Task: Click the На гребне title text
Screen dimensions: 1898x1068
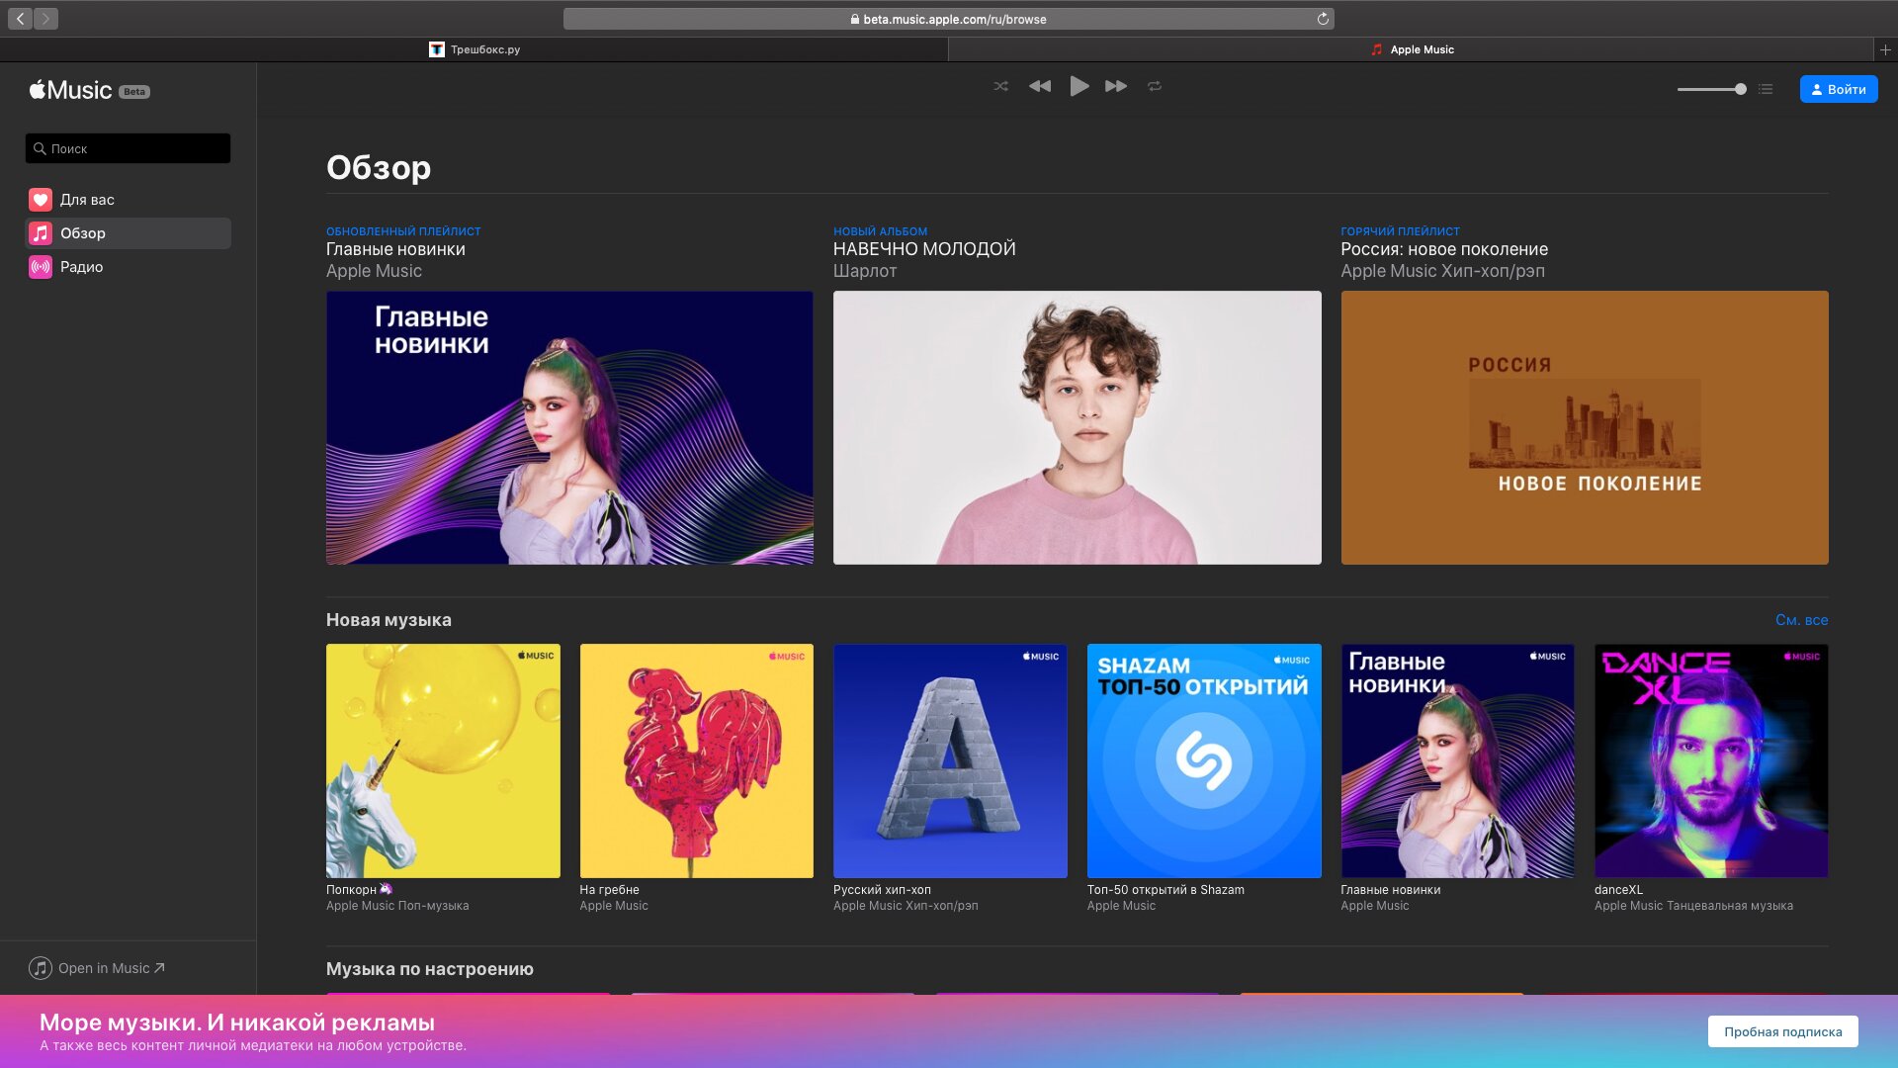Action: [x=609, y=890]
